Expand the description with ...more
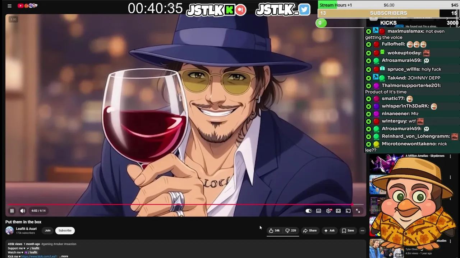Viewport: 460px width, 258px height. click(x=63, y=256)
